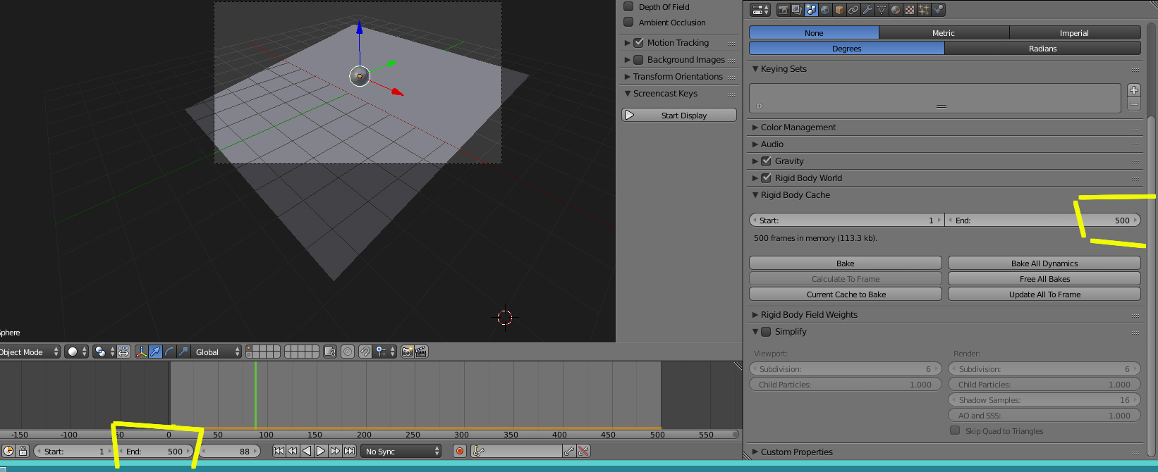Screen dimensions: 1158x472
Task: Open the Global transform orientation dropdown
Action: 217,352
